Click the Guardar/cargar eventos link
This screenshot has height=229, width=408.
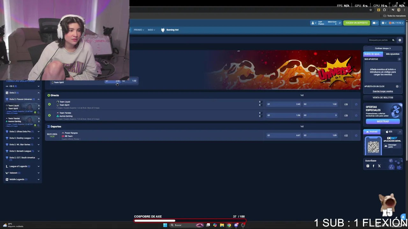click(x=383, y=91)
